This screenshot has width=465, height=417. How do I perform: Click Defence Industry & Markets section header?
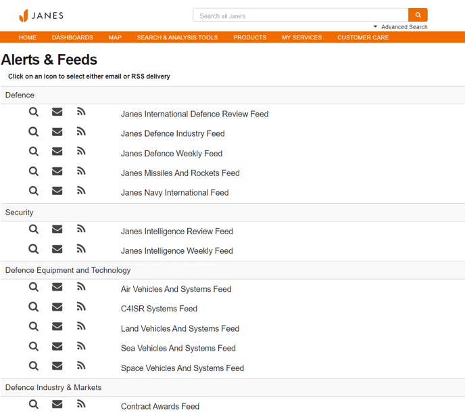(x=232, y=388)
